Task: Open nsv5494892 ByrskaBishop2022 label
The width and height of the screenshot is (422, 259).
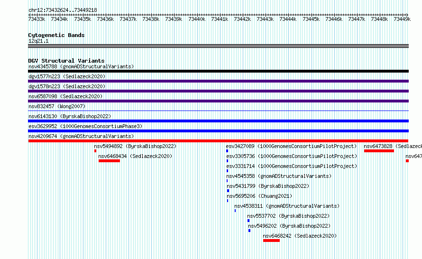Action: (x=135, y=146)
